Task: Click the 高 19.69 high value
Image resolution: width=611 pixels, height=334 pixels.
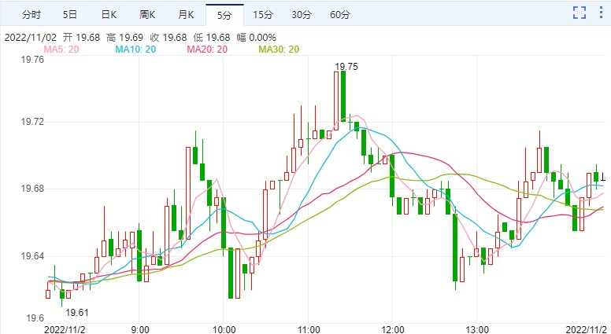Action: pos(125,38)
